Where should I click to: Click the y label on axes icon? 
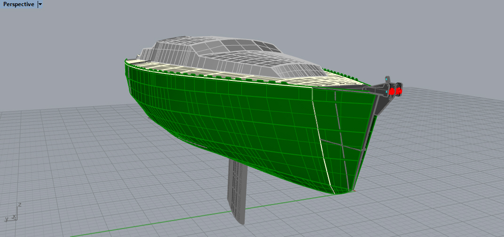pos(6,219)
